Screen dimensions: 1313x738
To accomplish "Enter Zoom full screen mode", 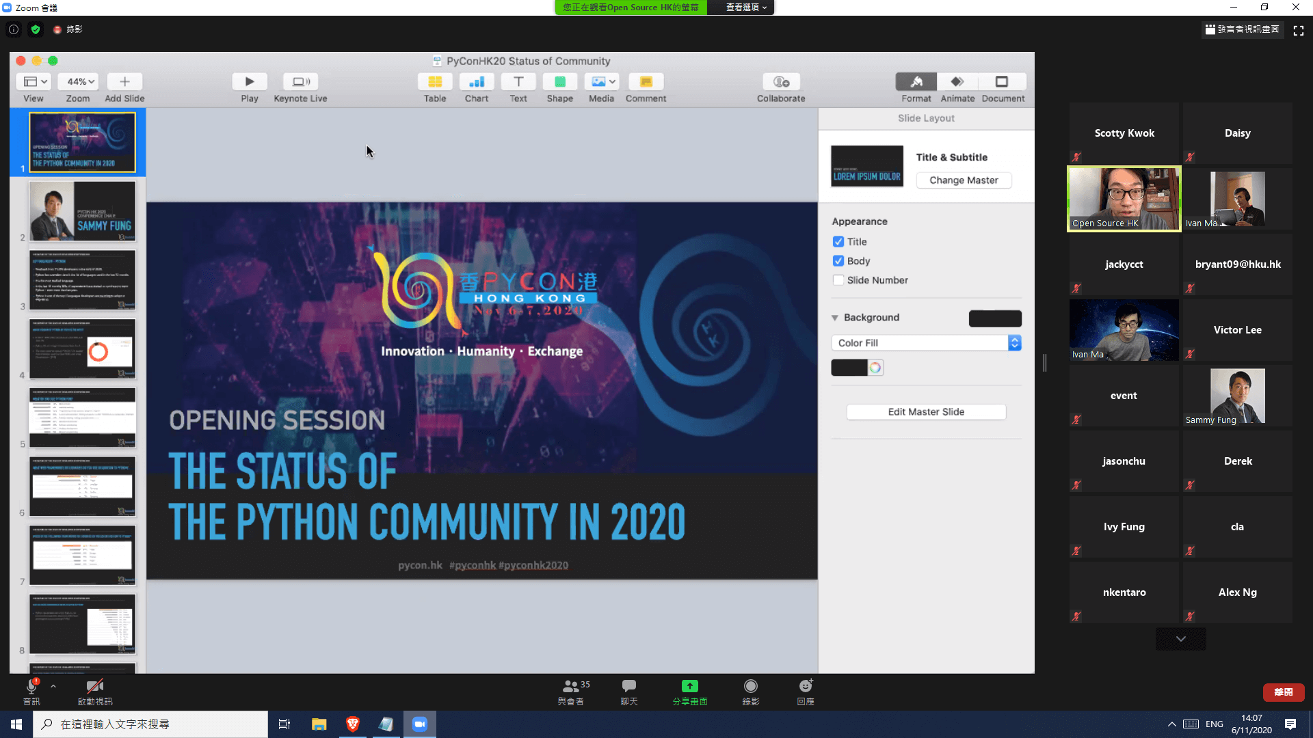I will click(x=1299, y=30).
